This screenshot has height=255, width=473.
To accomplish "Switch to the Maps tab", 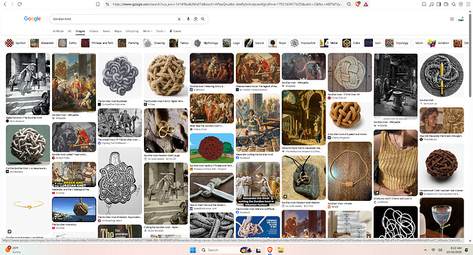I will pos(118,31).
